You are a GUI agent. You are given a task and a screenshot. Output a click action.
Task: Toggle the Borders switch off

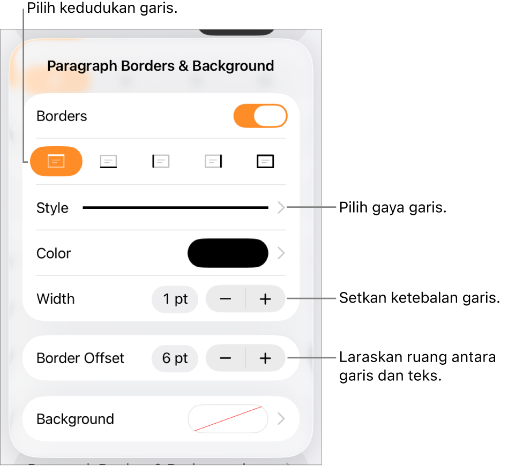[x=260, y=116]
